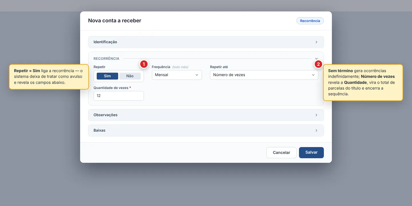Cancel the new account dialog
Viewport: 412px width, 206px height.
[x=282, y=152]
